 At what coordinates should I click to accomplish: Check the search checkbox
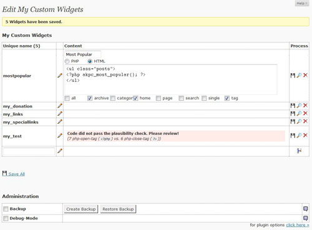182,98
